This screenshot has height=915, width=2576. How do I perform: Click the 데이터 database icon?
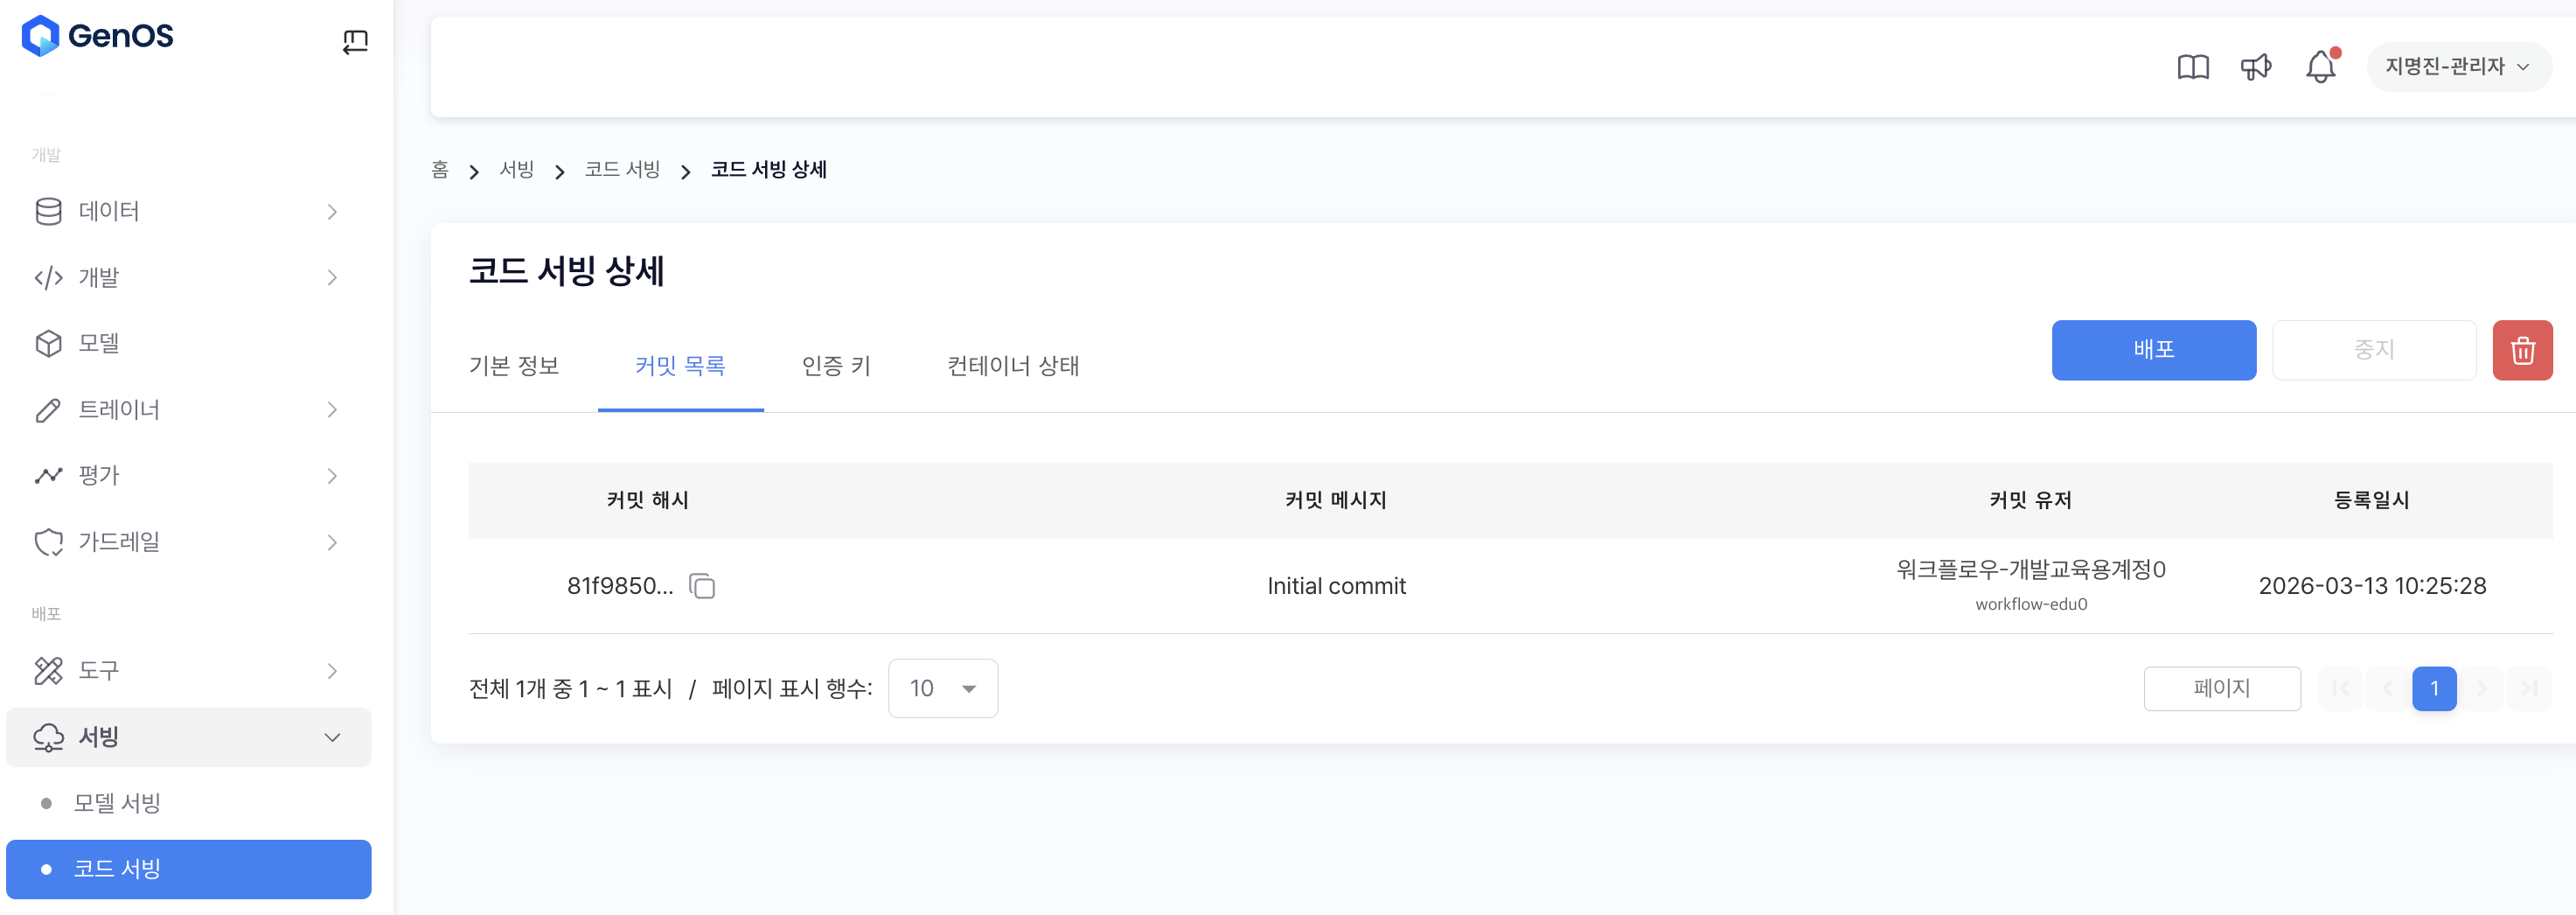coord(48,211)
